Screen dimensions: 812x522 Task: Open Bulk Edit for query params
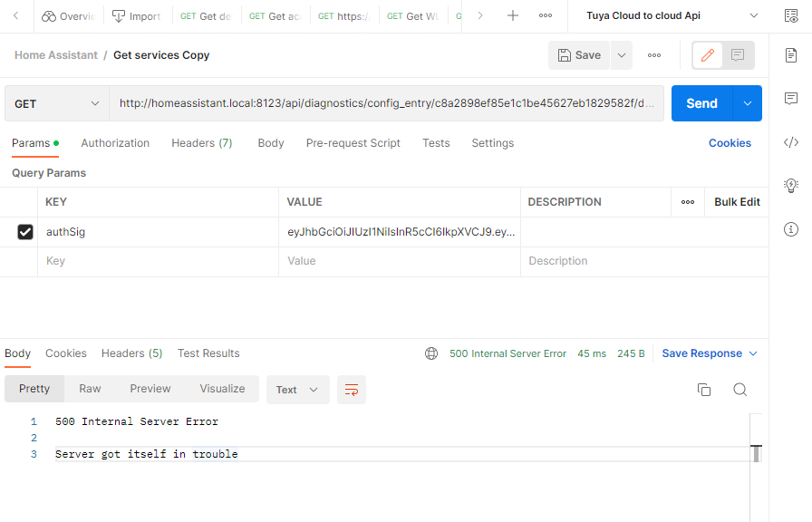(x=736, y=201)
